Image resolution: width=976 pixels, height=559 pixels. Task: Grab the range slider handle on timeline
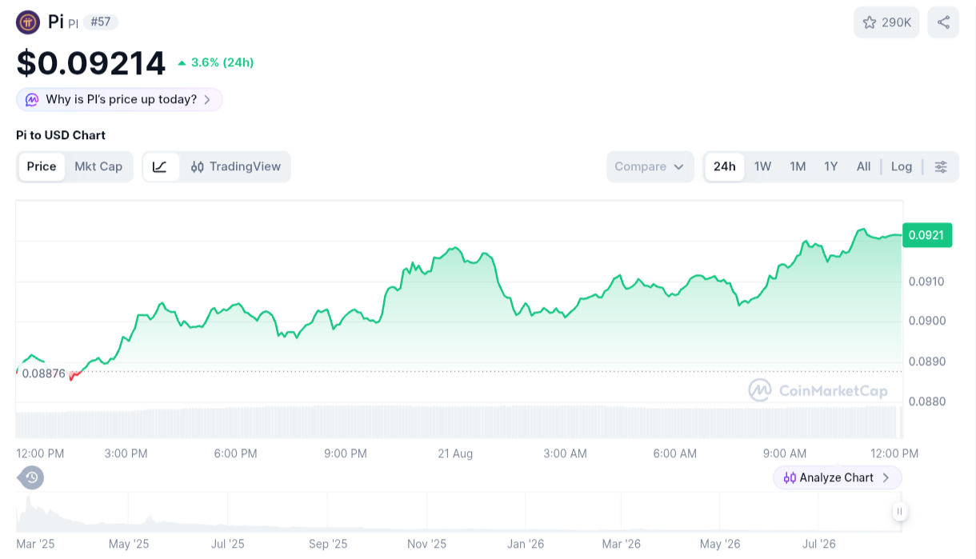(x=900, y=512)
